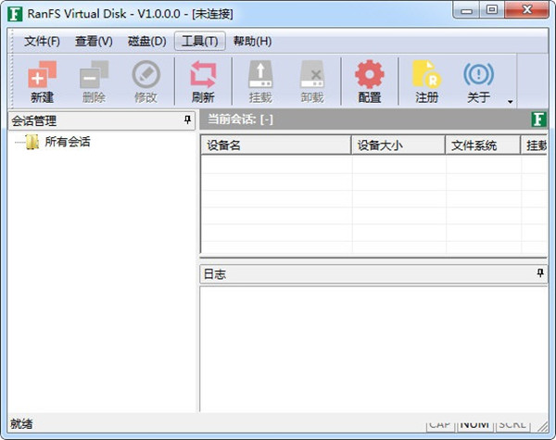This screenshot has width=556, height=440.
Task: Click the 会话管理 panel title
Action: [x=34, y=121]
